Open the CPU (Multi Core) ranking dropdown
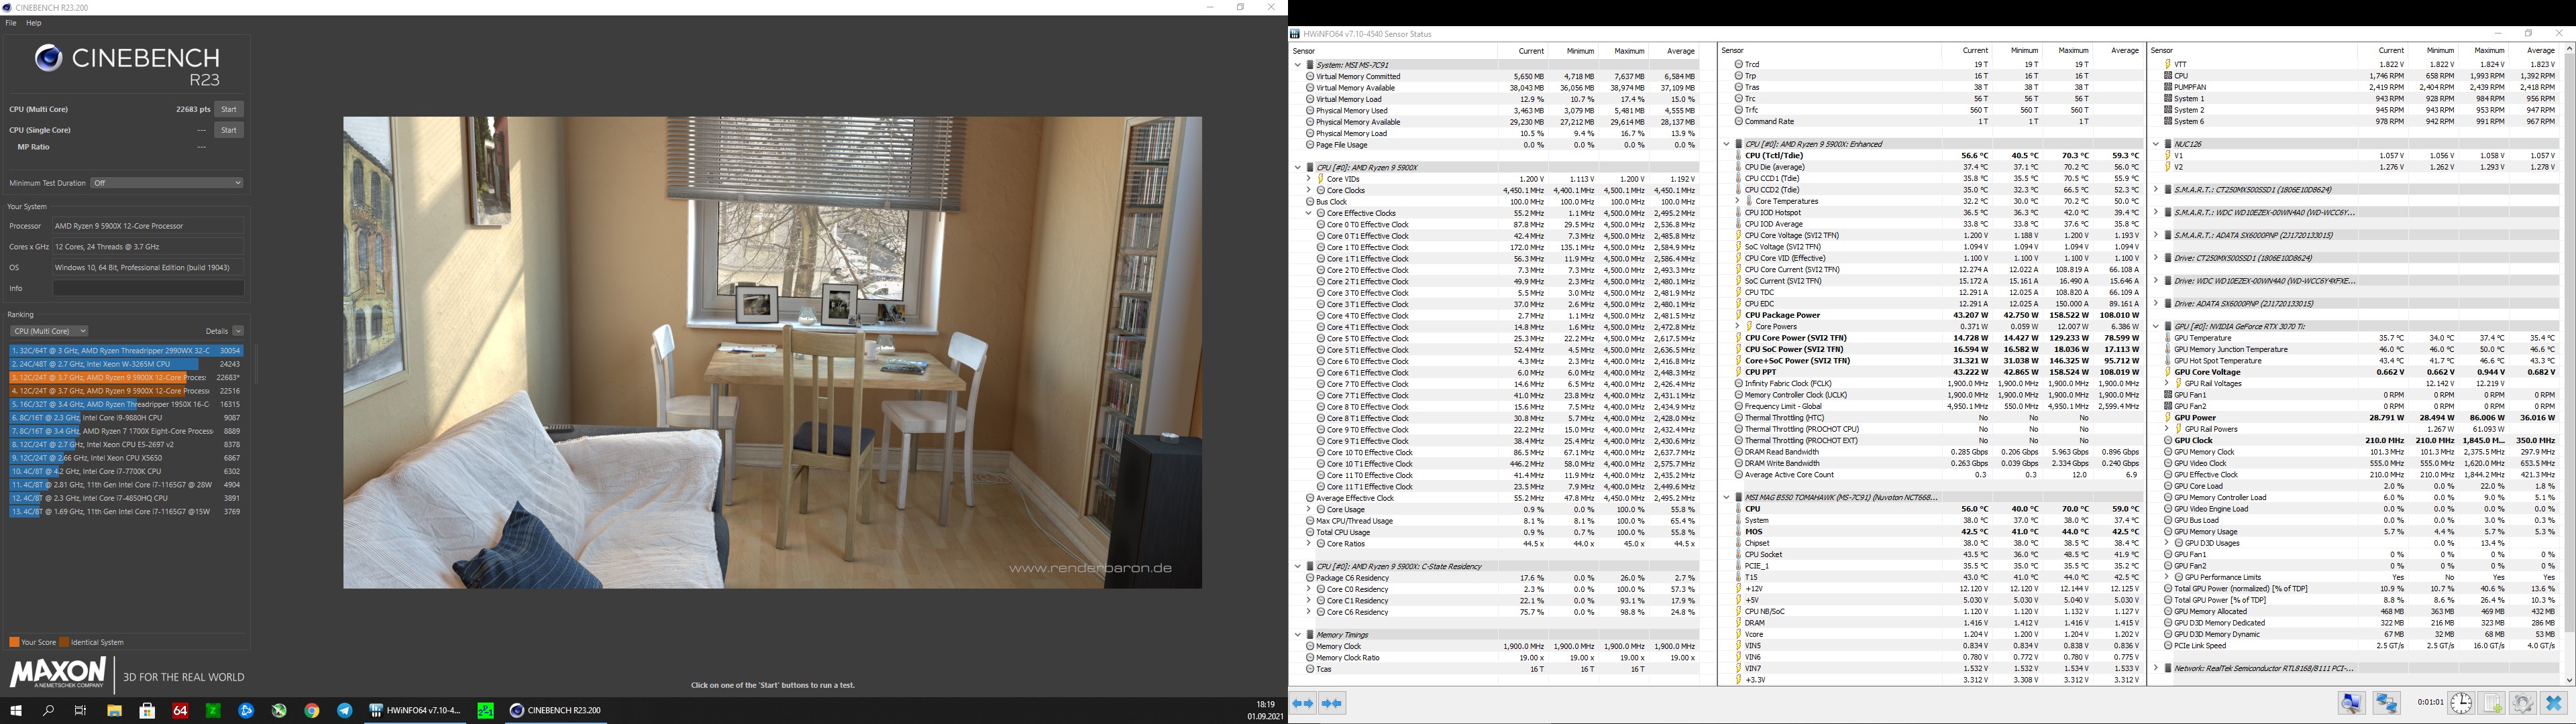2576x724 pixels. pyautogui.click(x=49, y=331)
